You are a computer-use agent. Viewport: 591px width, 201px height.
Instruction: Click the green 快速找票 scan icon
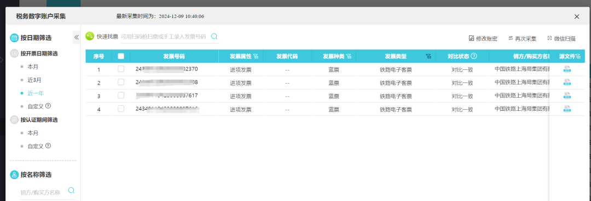coord(90,36)
